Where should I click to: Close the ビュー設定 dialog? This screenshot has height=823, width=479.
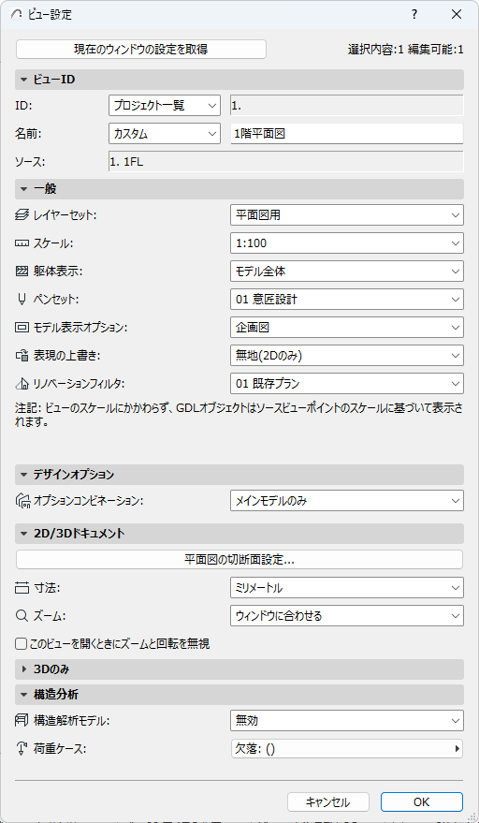pos(456,15)
